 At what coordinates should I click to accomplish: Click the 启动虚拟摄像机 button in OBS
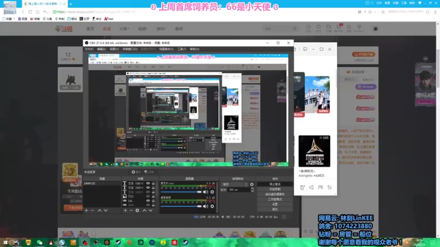(274, 194)
